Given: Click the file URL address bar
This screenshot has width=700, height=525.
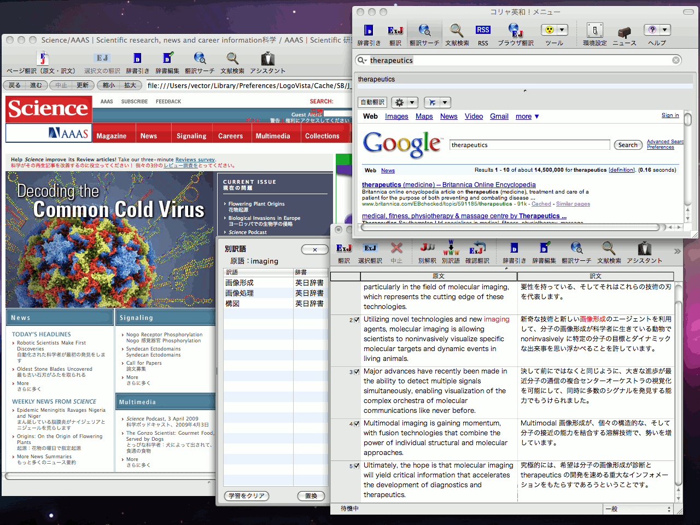Looking at the screenshot, I should pyautogui.click(x=249, y=85).
